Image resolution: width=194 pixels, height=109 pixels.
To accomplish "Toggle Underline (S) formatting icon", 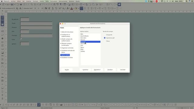I will (x=52, y=8).
